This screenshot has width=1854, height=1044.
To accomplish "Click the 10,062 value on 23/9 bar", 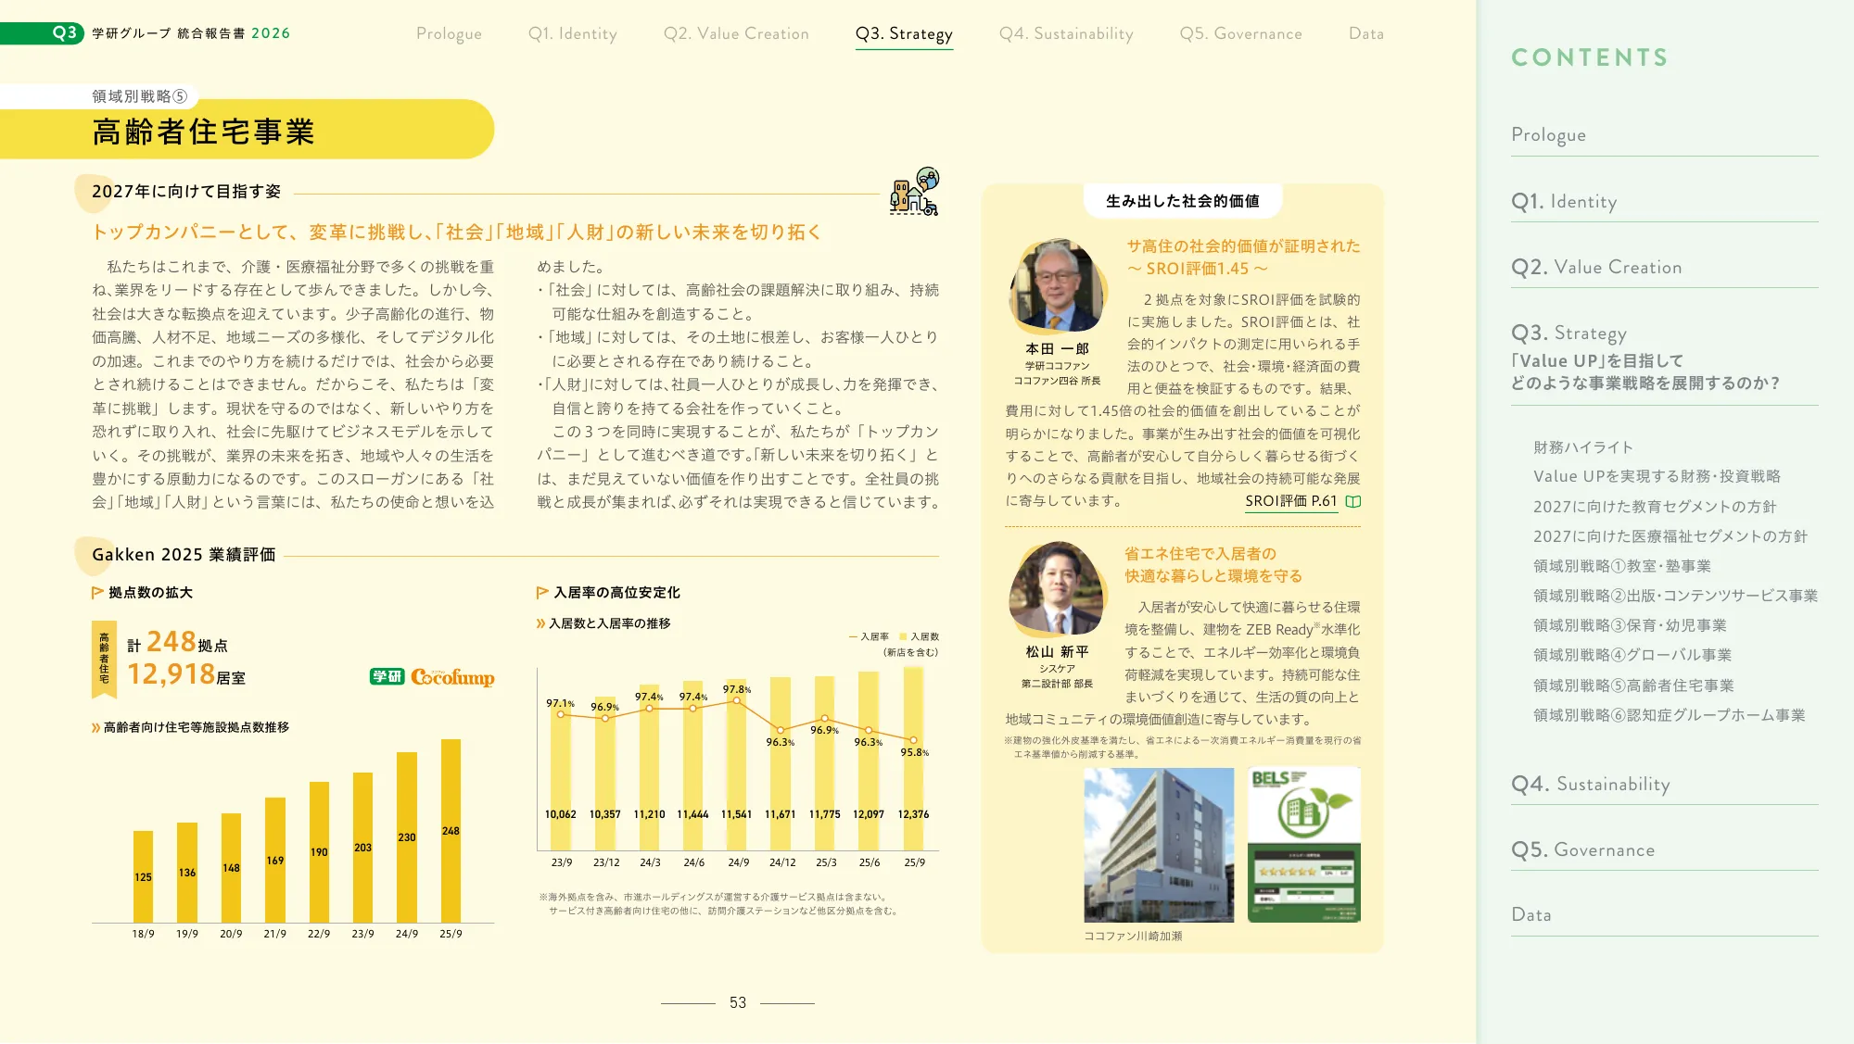I will pyautogui.click(x=561, y=814).
